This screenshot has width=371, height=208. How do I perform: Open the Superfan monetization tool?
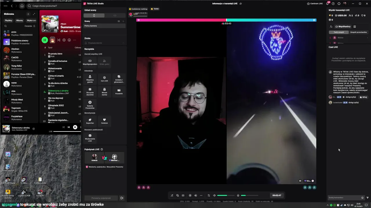[90, 121]
